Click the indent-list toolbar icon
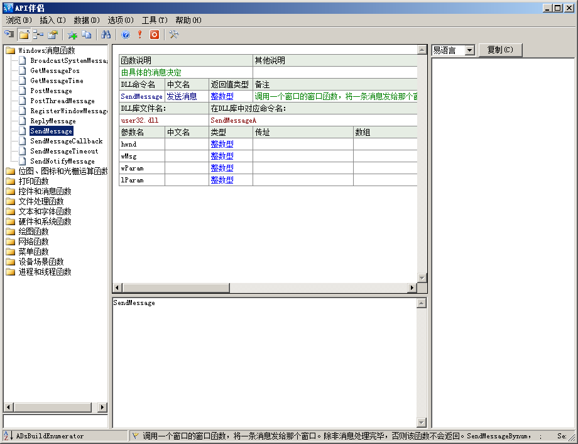Screen dimensions: 578x444 9,35
